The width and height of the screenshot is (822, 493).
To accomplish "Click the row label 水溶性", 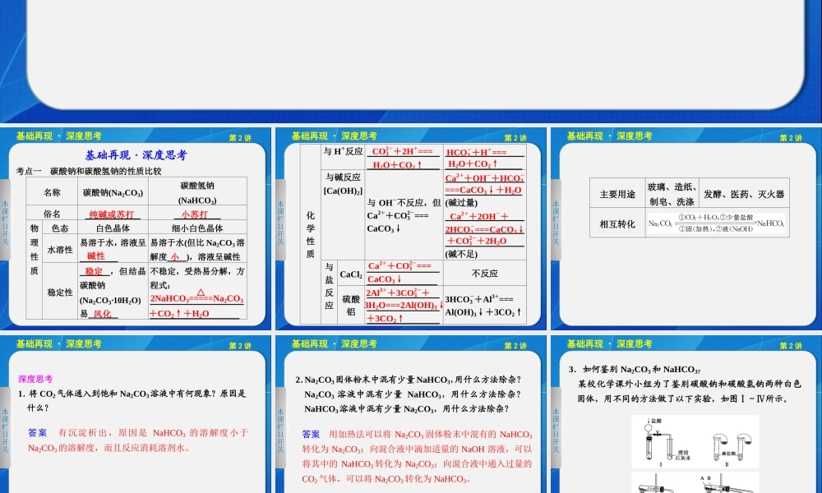I will 60,250.
